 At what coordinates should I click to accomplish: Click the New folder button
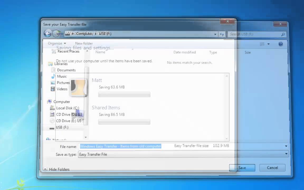[x=84, y=43]
